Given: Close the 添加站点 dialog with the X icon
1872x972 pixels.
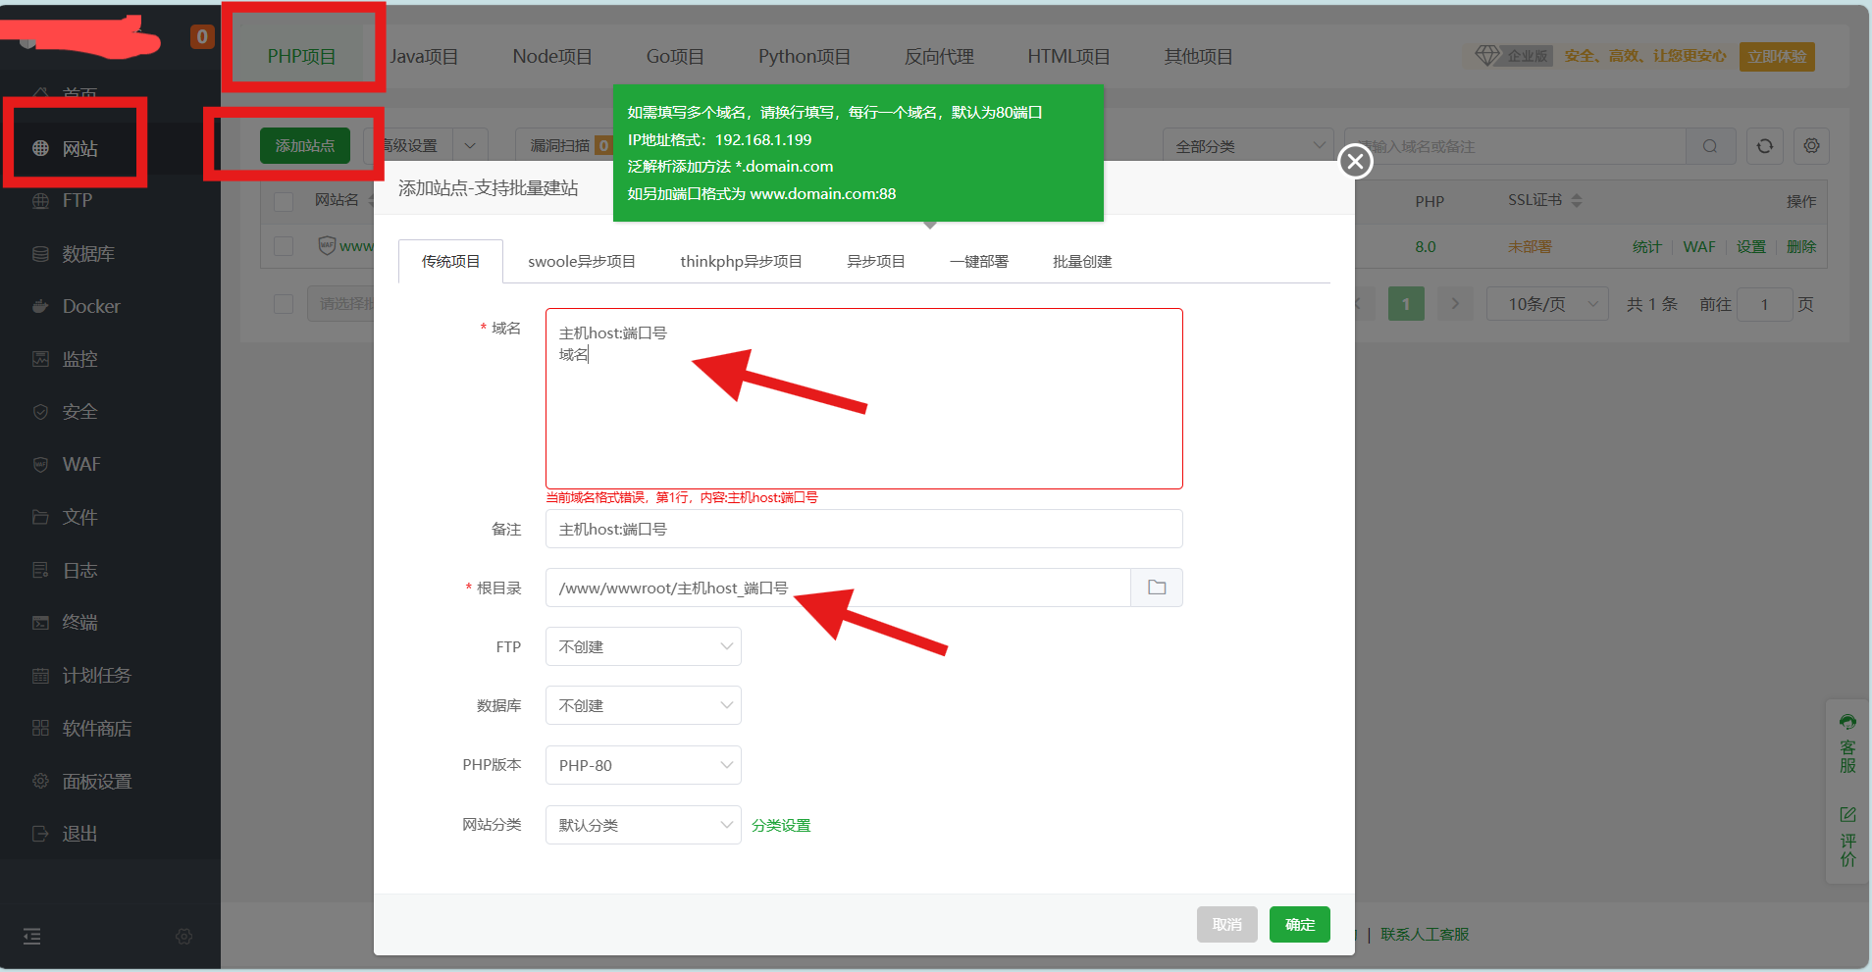Looking at the screenshot, I should coord(1355,161).
